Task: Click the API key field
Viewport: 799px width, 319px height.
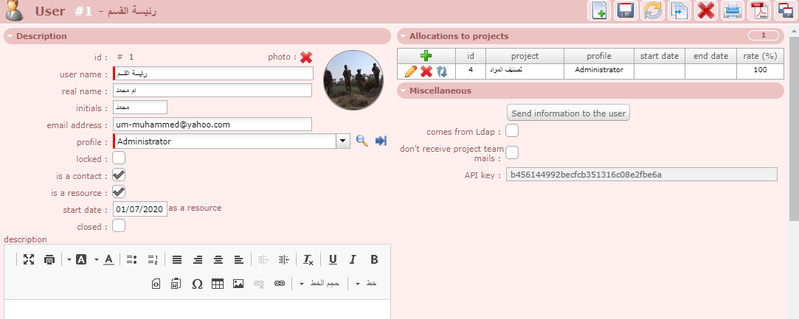Action: coord(642,175)
